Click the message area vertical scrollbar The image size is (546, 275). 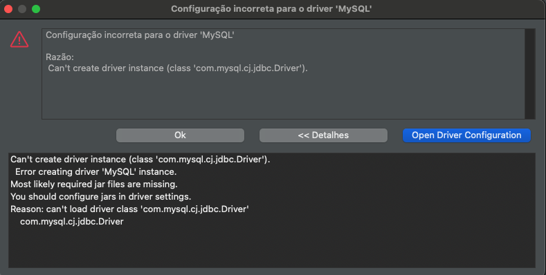pos(529,74)
